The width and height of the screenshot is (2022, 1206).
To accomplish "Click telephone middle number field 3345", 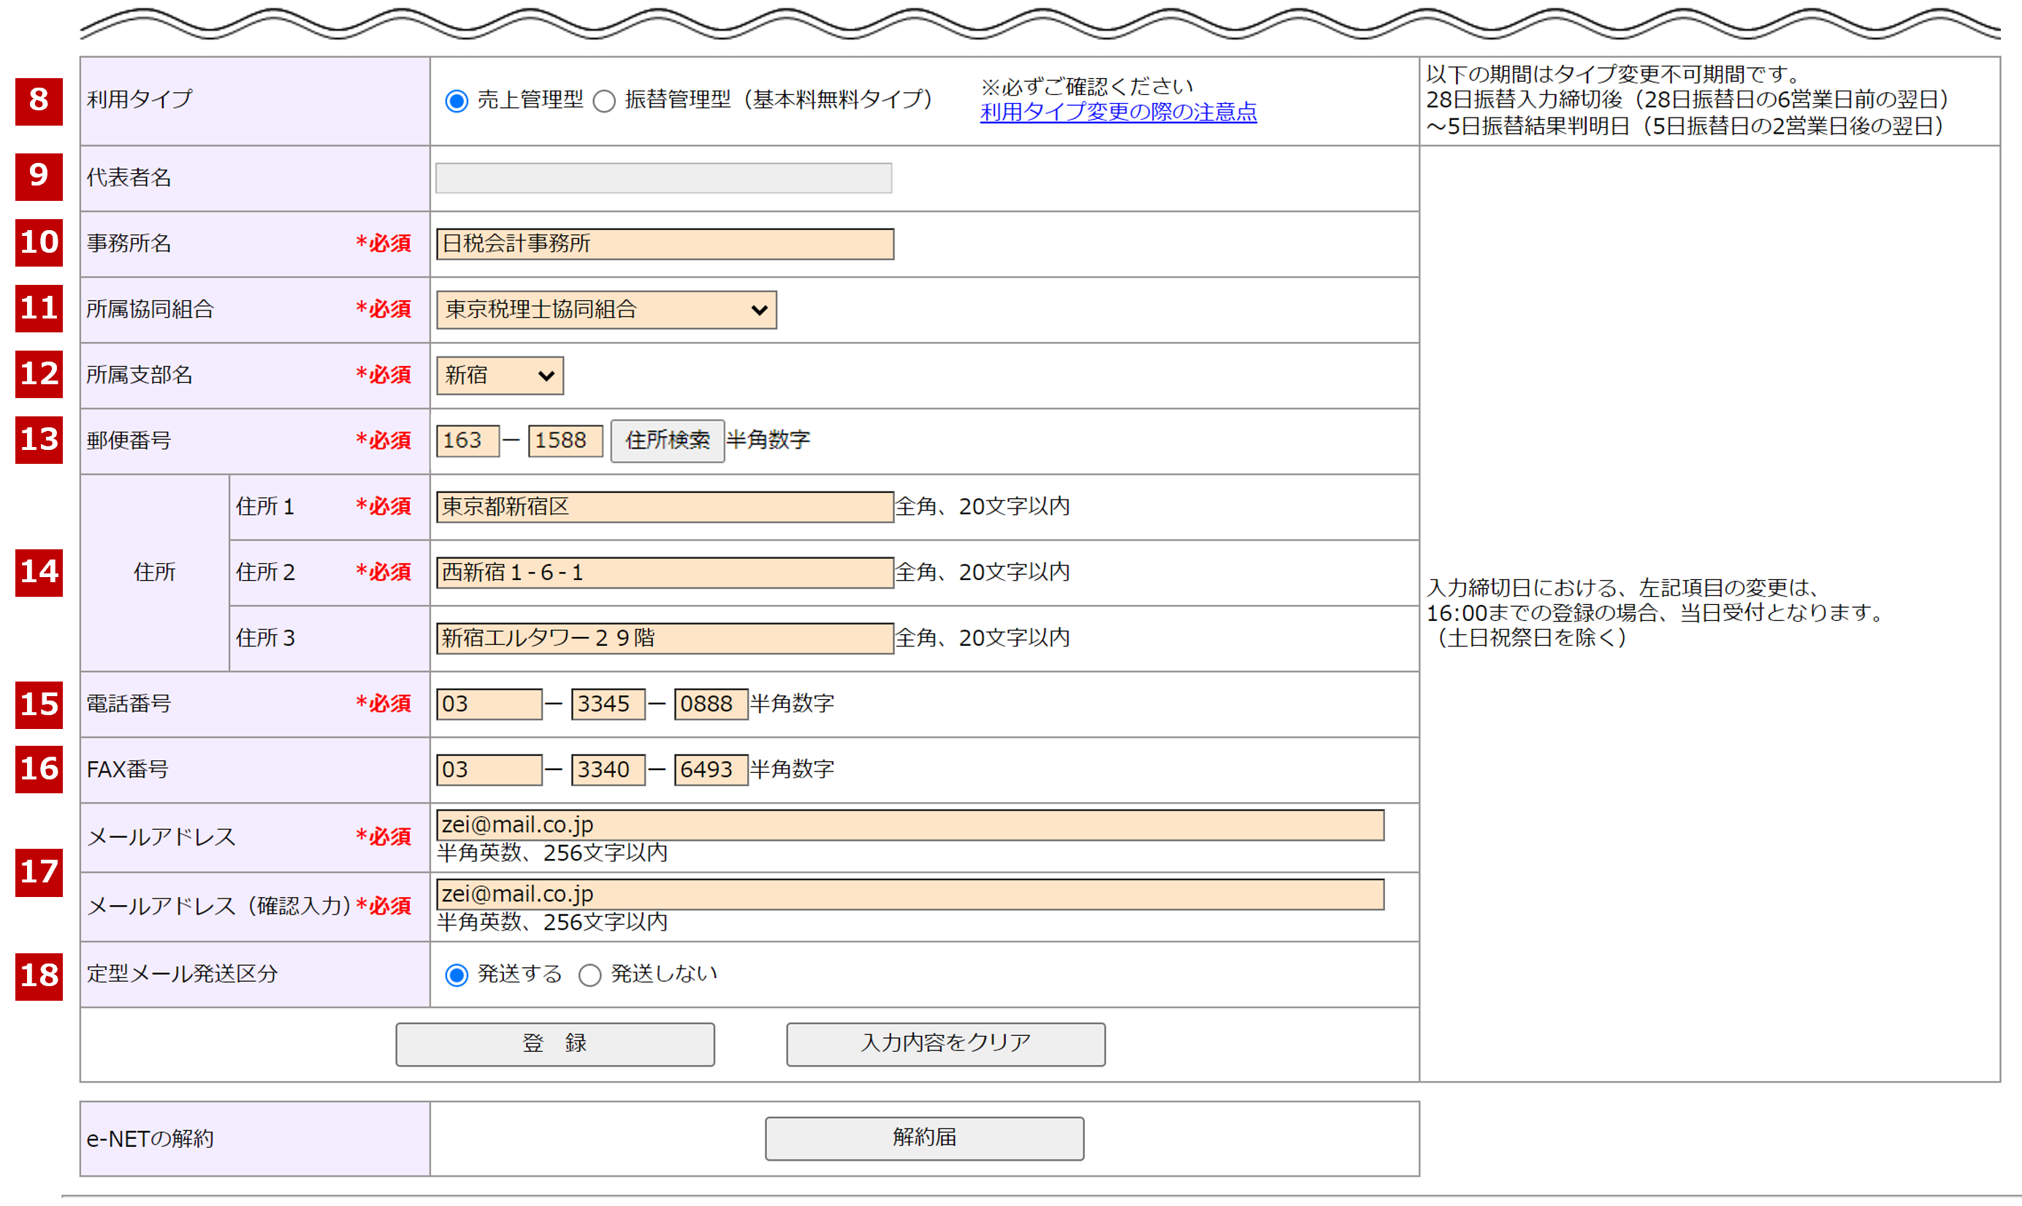I will pos(607,703).
